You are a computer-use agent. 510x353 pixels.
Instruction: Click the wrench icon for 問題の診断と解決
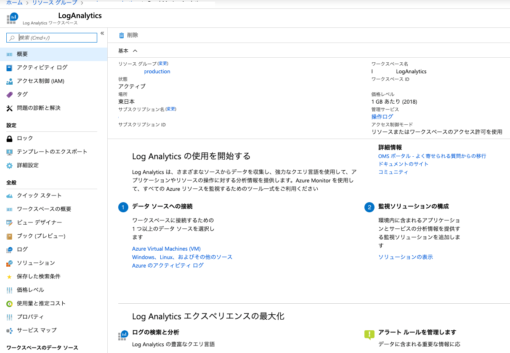(x=10, y=108)
